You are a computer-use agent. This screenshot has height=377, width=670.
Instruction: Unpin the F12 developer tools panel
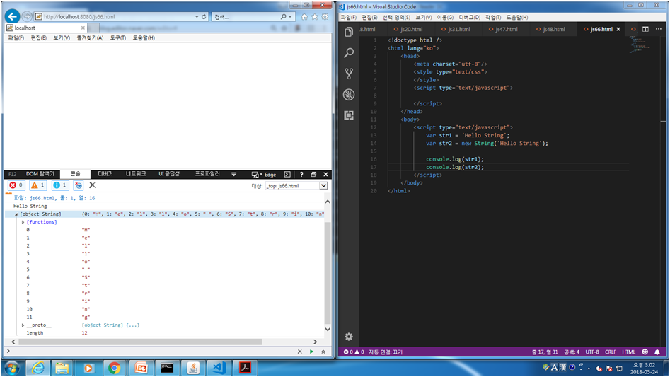click(313, 174)
